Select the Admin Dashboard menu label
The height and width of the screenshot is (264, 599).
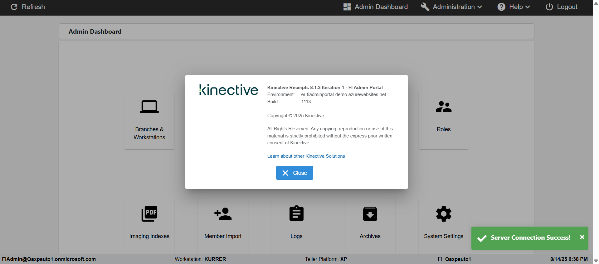[381, 7]
